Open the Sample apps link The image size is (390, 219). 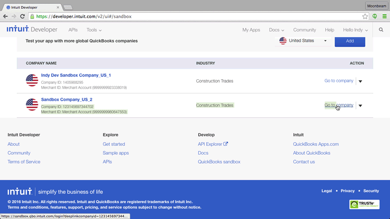116,153
